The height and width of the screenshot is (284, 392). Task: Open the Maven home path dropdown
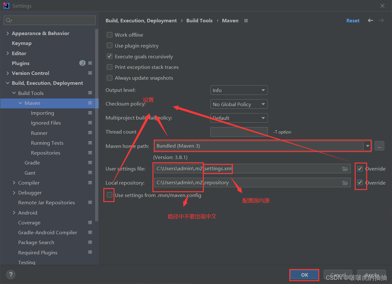pyautogui.click(x=367, y=146)
